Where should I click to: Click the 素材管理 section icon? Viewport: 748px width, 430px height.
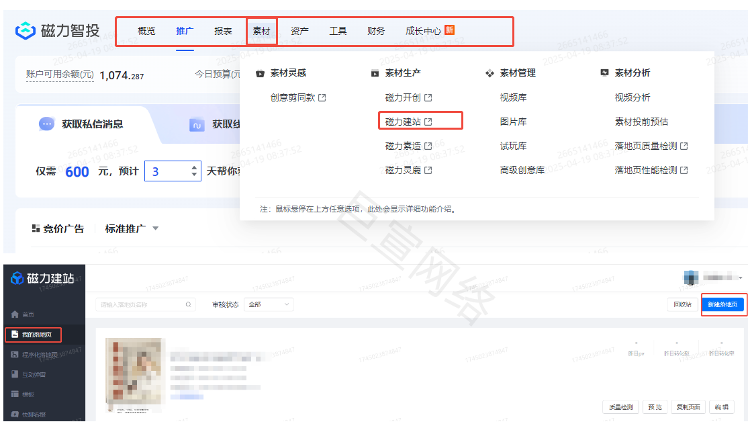(x=489, y=73)
